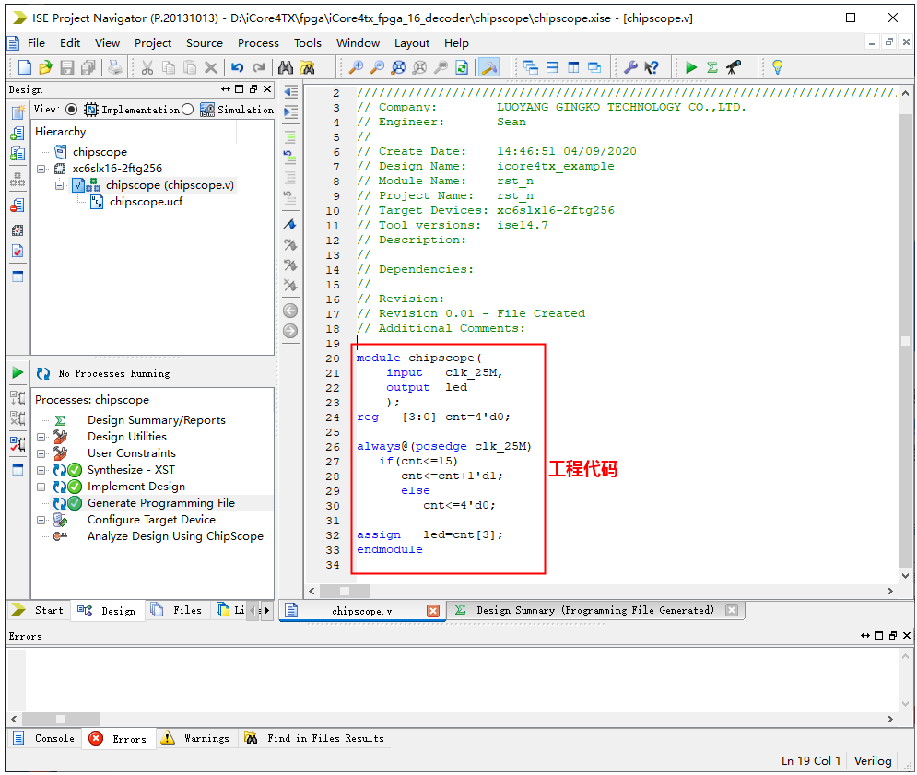
Task: Select the Simulation view radio button
Action: click(188, 110)
